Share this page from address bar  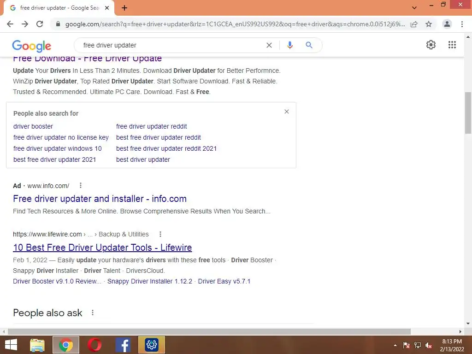tap(414, 24)
